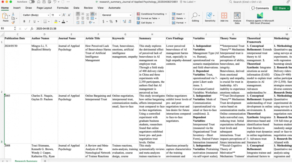Toggle the AutoSave switch

click(33, 2)
